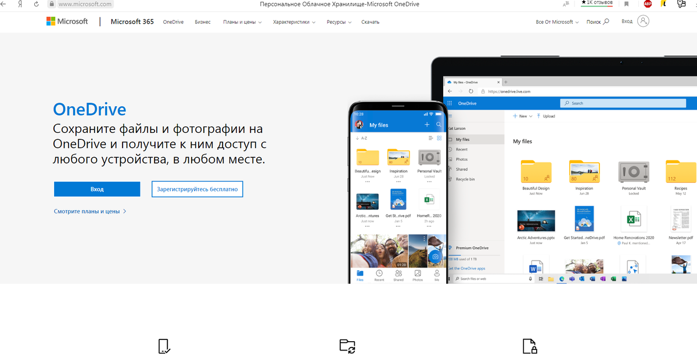The image size is (697, 358).
Task: Choose Зарегистрируйтесь бесплатно button
Action: (197, 189)
